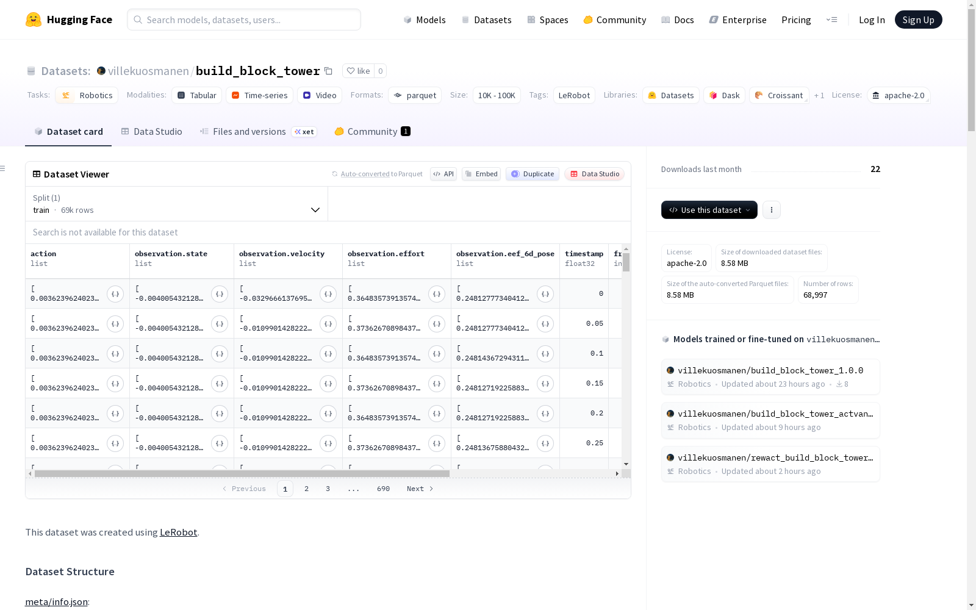Copy the dataset name to clipboard
Screen dimensions: 976x610
328,71
